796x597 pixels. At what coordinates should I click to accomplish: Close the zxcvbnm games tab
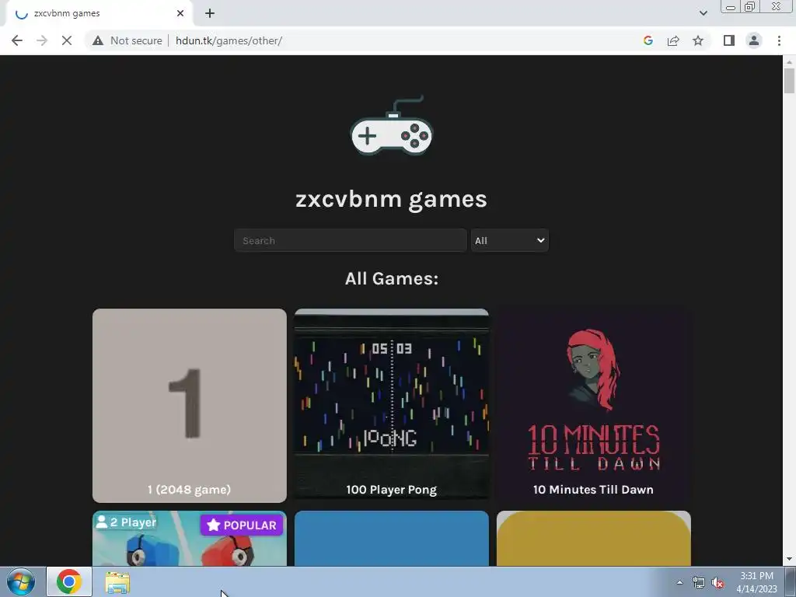click(x=180, y=14)
